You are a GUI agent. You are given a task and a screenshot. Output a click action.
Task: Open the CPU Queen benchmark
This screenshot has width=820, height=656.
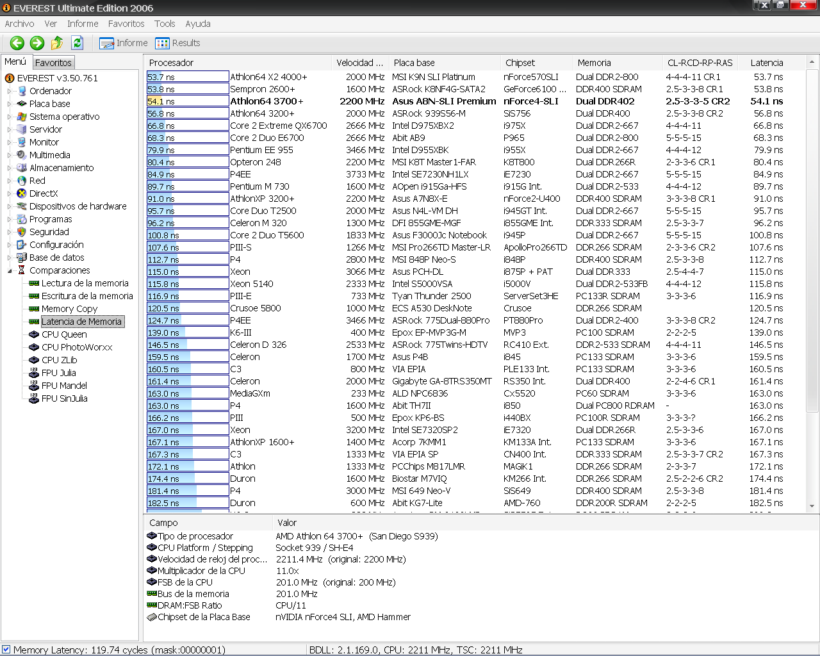pos(64,334)
